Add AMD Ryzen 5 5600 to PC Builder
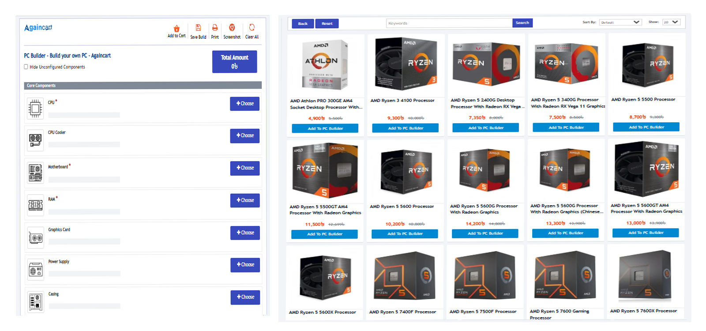 pos(405,233)
